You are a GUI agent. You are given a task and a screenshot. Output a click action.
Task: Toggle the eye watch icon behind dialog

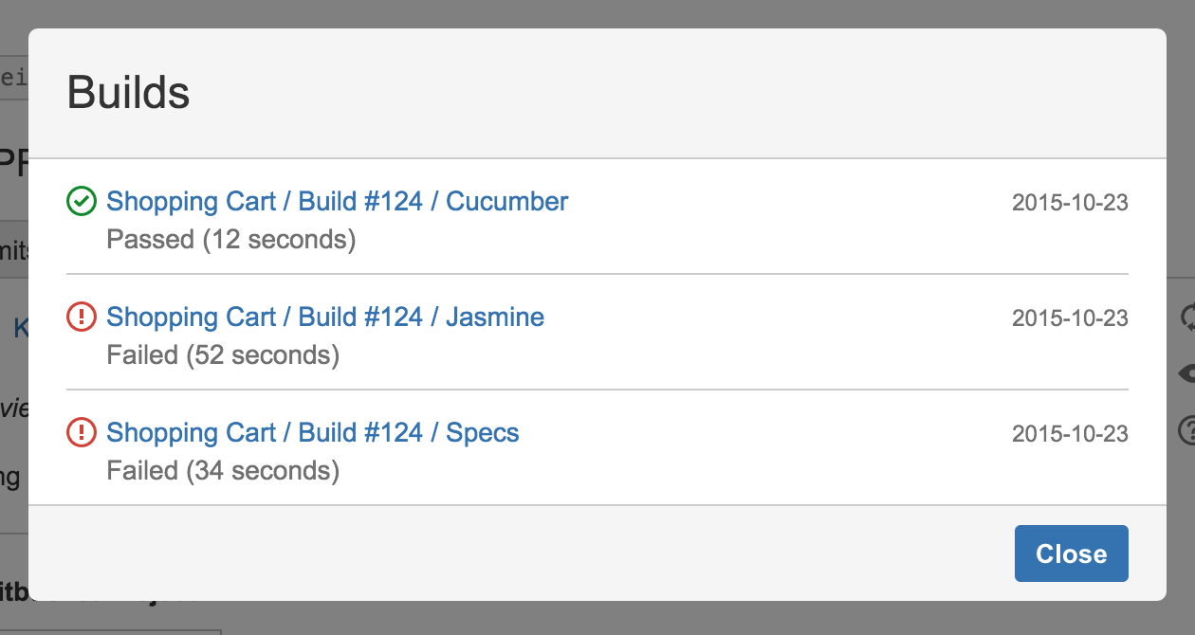pos(1186,373)
